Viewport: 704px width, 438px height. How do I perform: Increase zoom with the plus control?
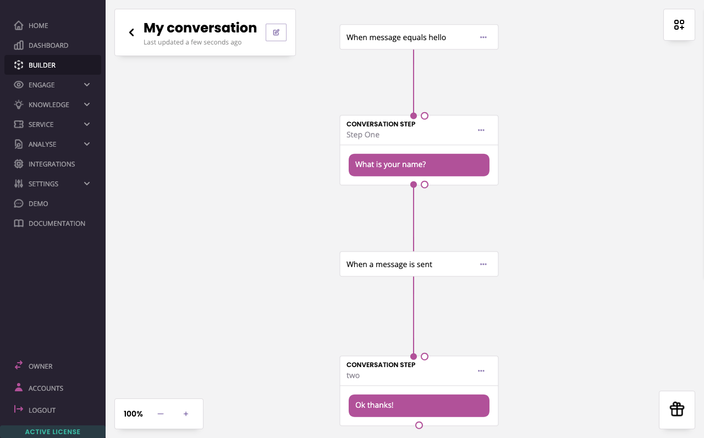[x=185, y=413]
